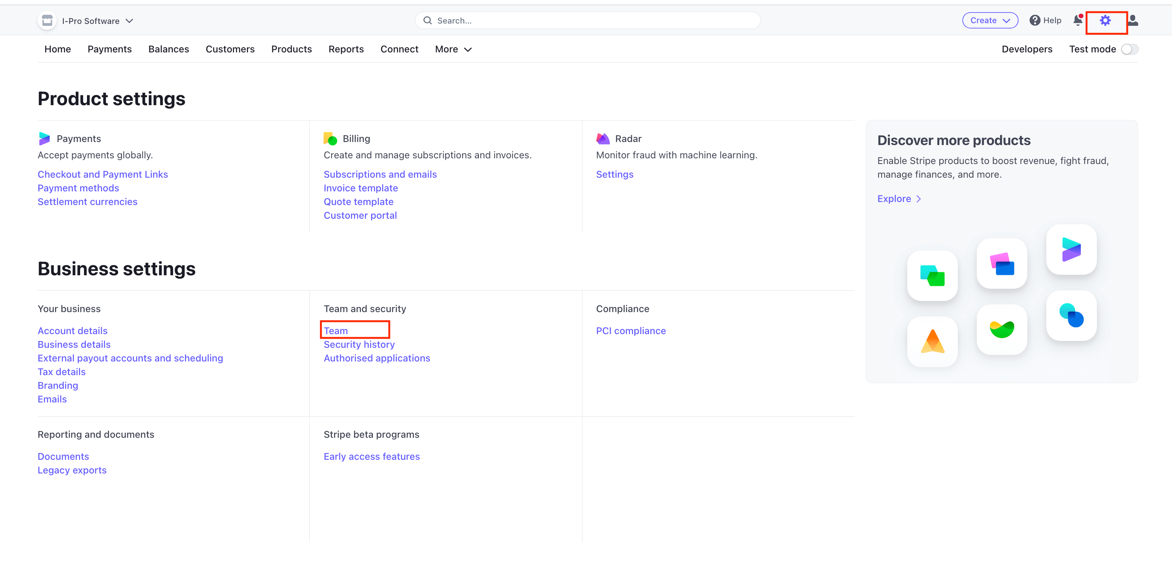Expand the Create dropdown button

990,21
